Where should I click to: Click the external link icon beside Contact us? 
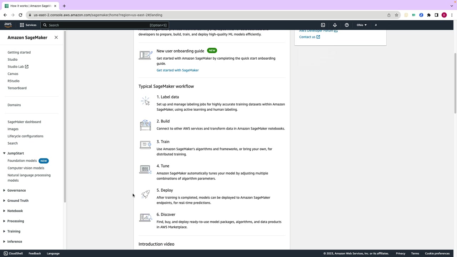[x=318, y=37]
